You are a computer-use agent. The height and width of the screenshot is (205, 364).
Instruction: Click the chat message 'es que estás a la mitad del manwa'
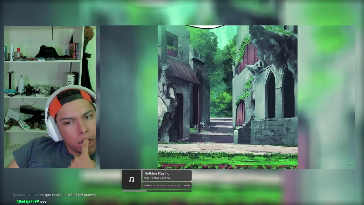(68, 195)
